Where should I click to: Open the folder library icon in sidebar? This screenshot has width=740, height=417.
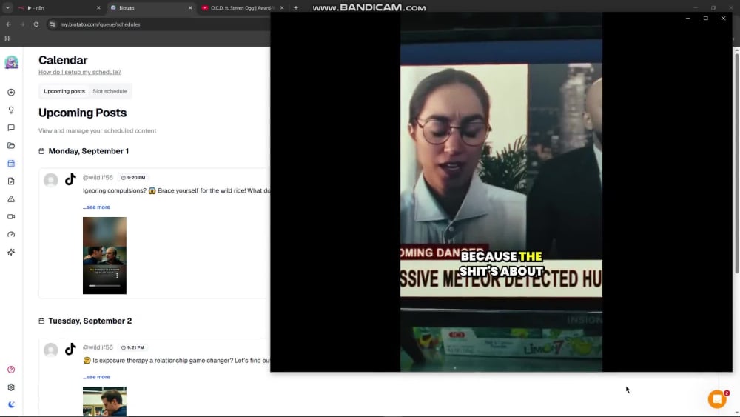(11, 145)
